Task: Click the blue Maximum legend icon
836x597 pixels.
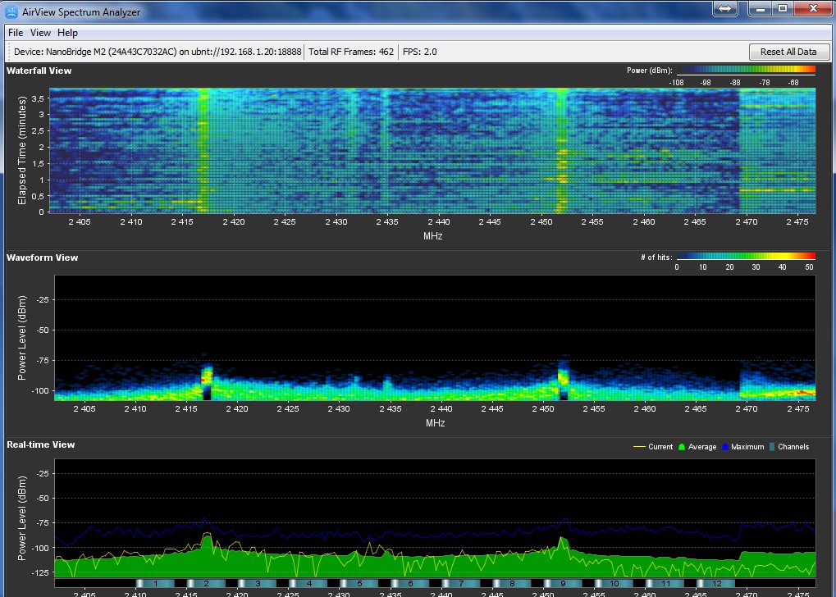Action: pyautogui.click(x=725, y=447)
